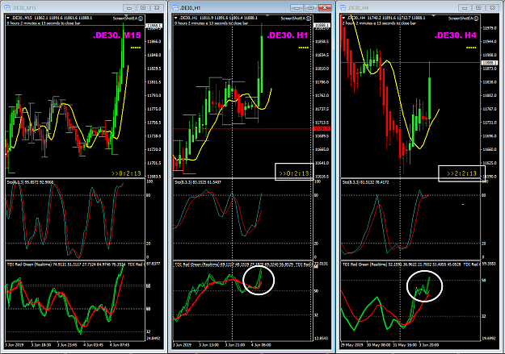Image resolution: width=505 pixels, height=354 pixels.
Task: Click the '.DE30,H4' window title text
Action: coord(358,8)
